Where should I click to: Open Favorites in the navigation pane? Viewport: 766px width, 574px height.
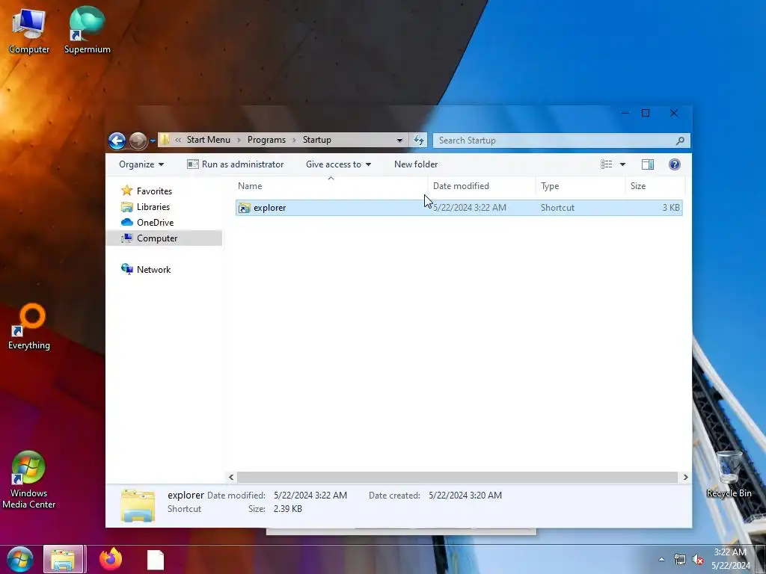tap(154, 191)
